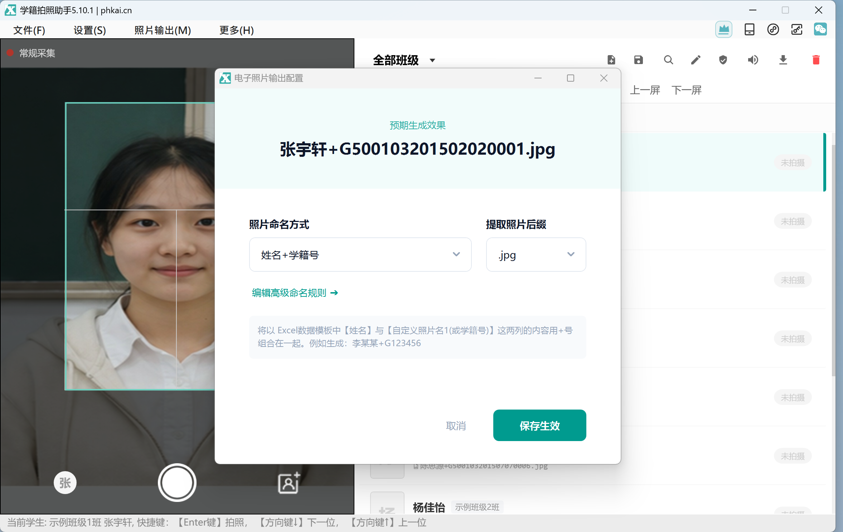This screenshot has height=532, width=843.
Task: Click the 取消 button
Action: pyautogui.click(x=456, y=426)
